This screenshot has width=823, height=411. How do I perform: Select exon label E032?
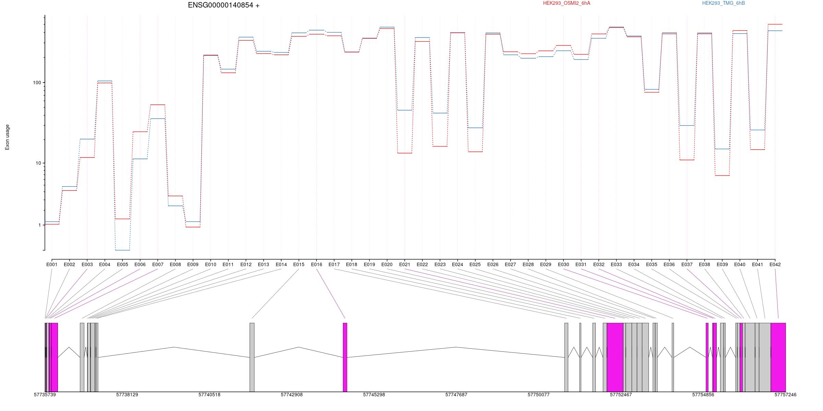(599, 264)
